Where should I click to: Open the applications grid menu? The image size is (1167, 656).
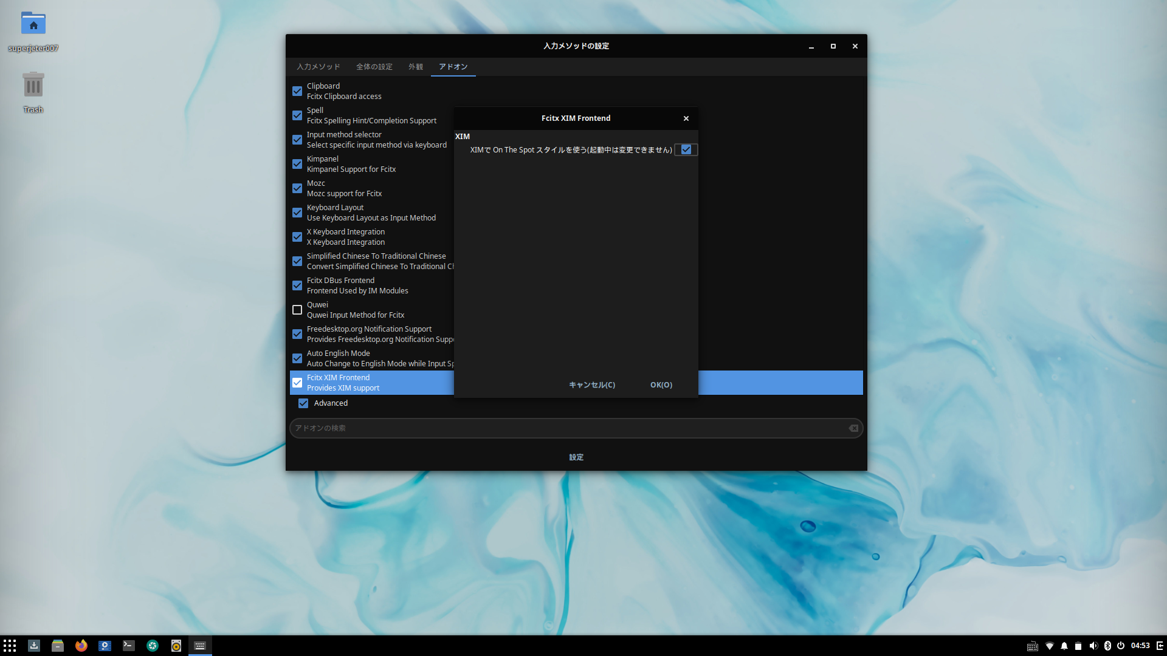click(10, 646)
